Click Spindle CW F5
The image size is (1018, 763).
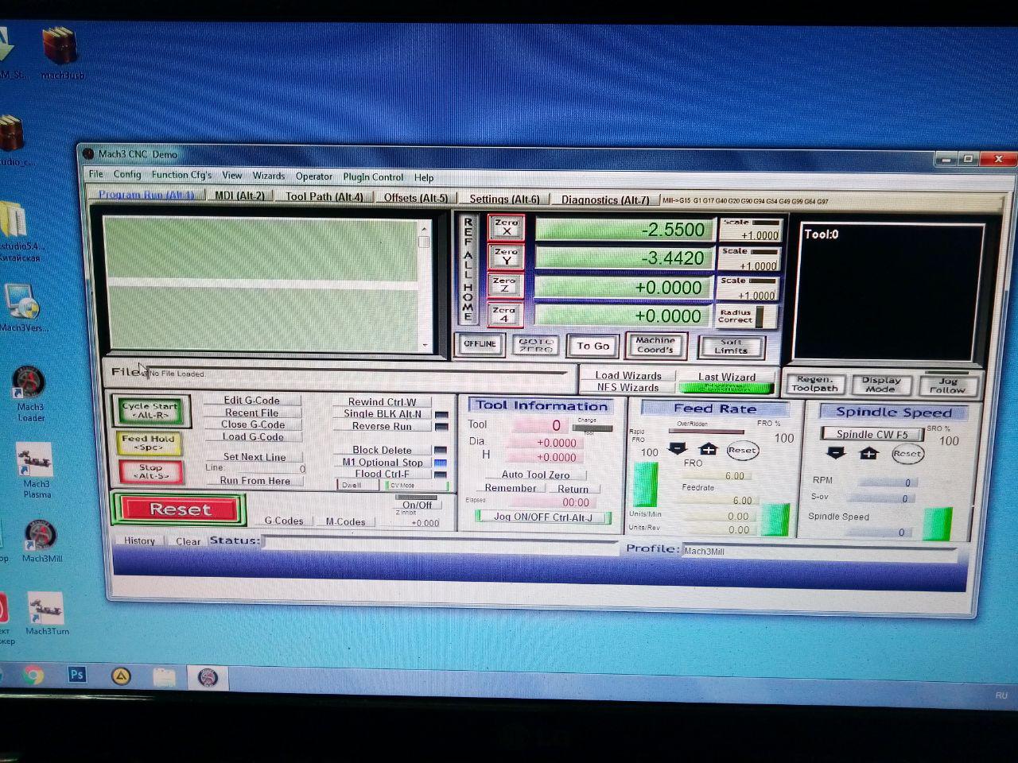(872, 435)
